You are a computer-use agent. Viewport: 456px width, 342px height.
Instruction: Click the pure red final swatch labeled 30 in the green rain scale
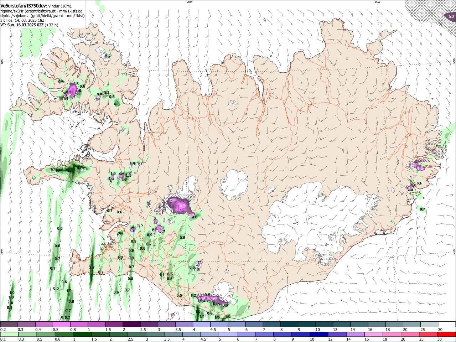(447, 334)
